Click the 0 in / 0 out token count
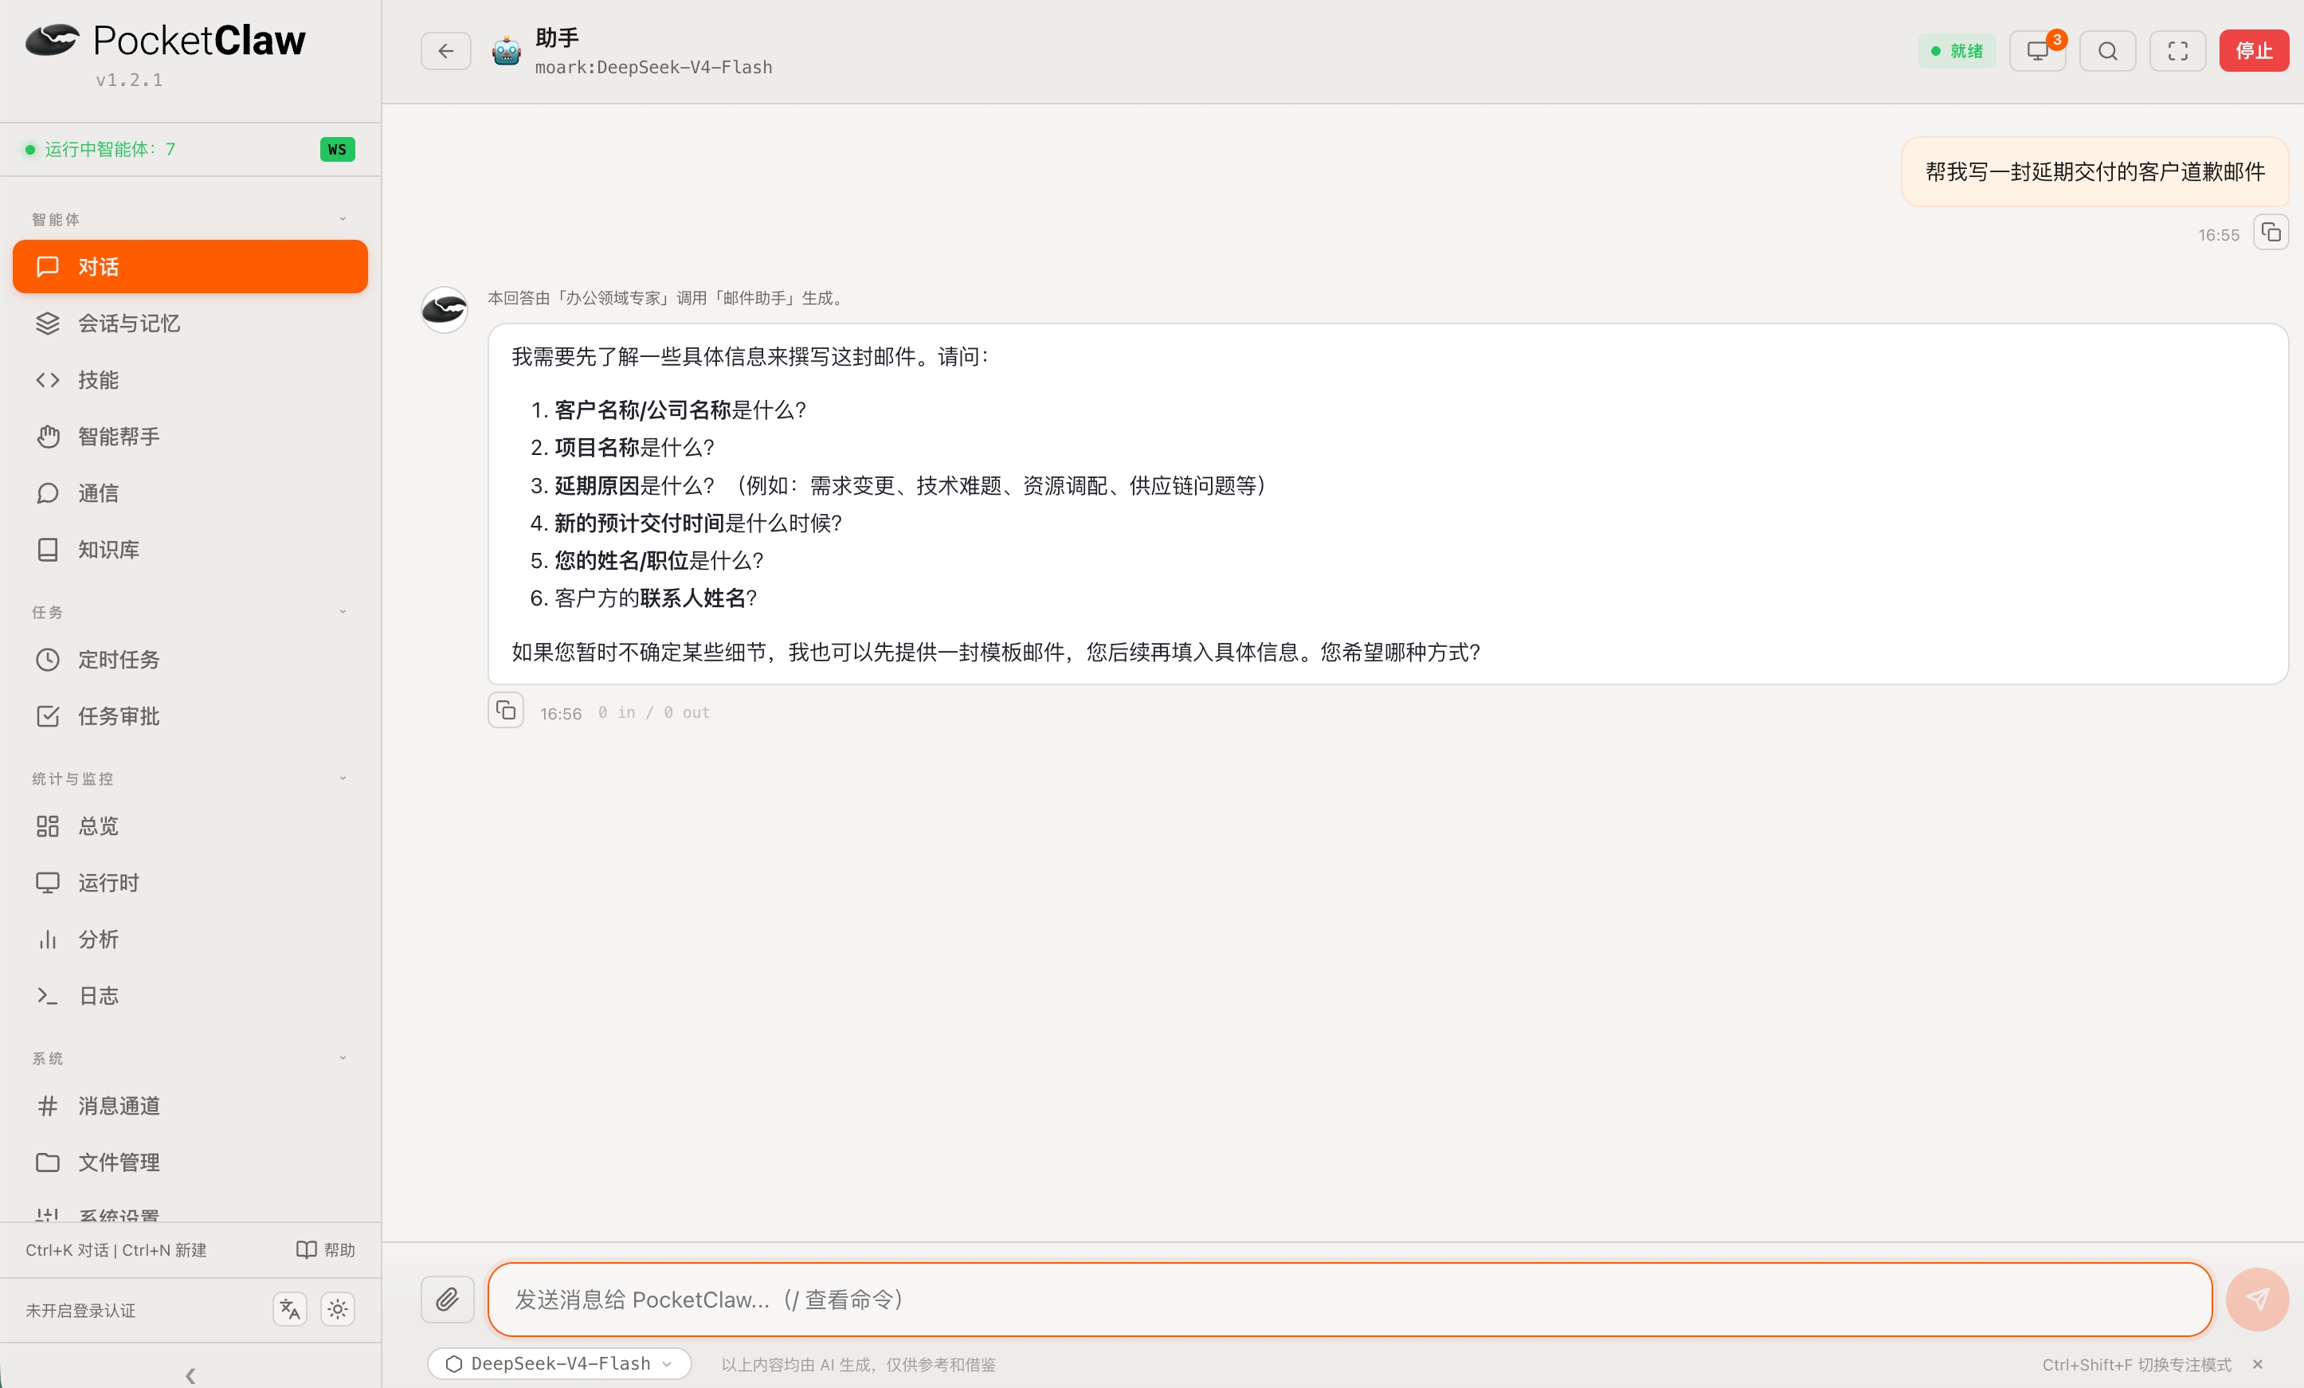Image resolution: width=2304 pixels, height=1388 pixels. coord(653,712)
